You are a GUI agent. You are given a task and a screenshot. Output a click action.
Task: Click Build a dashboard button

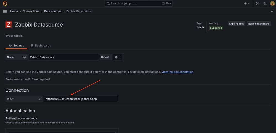coord(259,24)
